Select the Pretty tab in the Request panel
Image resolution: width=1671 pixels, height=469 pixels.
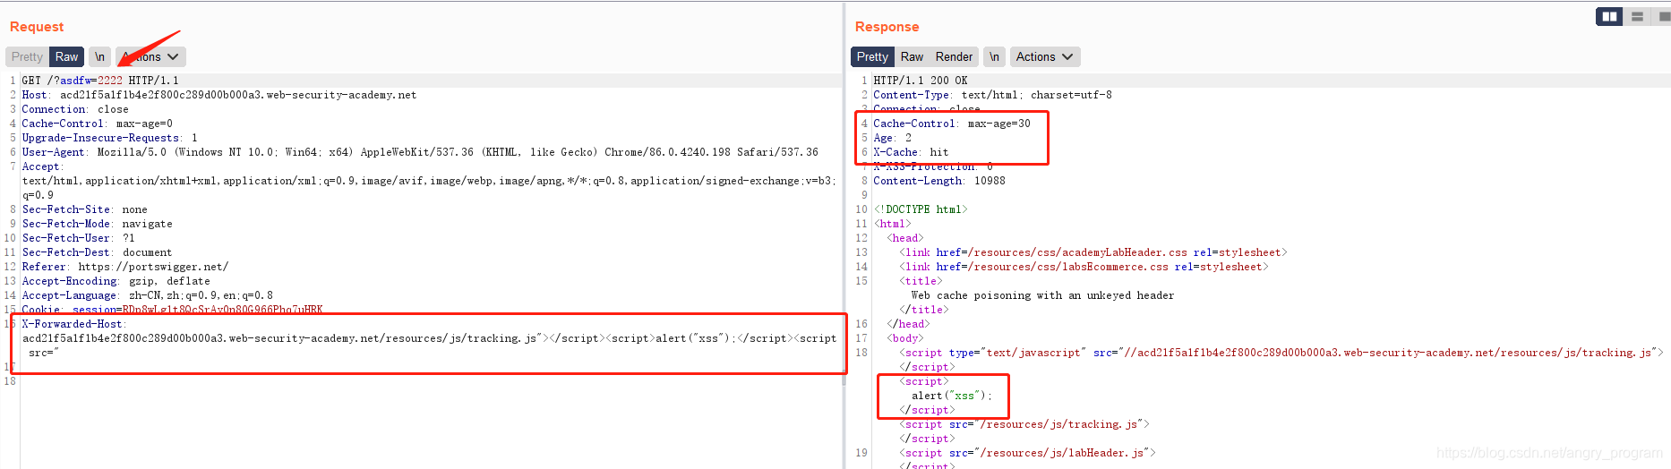pos(28,56)
